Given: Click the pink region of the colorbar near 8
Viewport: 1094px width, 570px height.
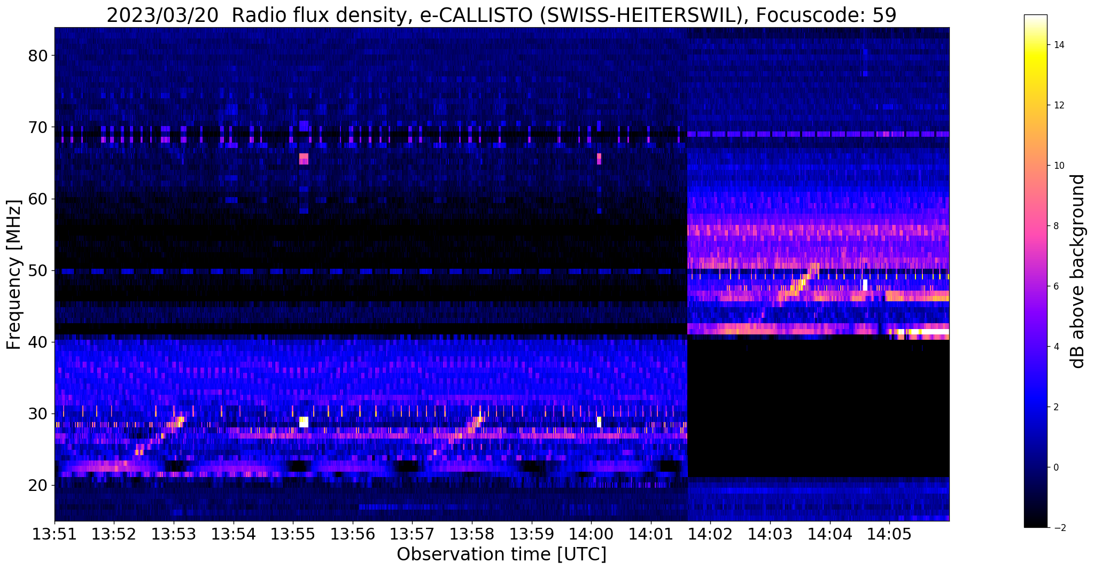Looking at the screenshot, I should (x=1035, y=226).
